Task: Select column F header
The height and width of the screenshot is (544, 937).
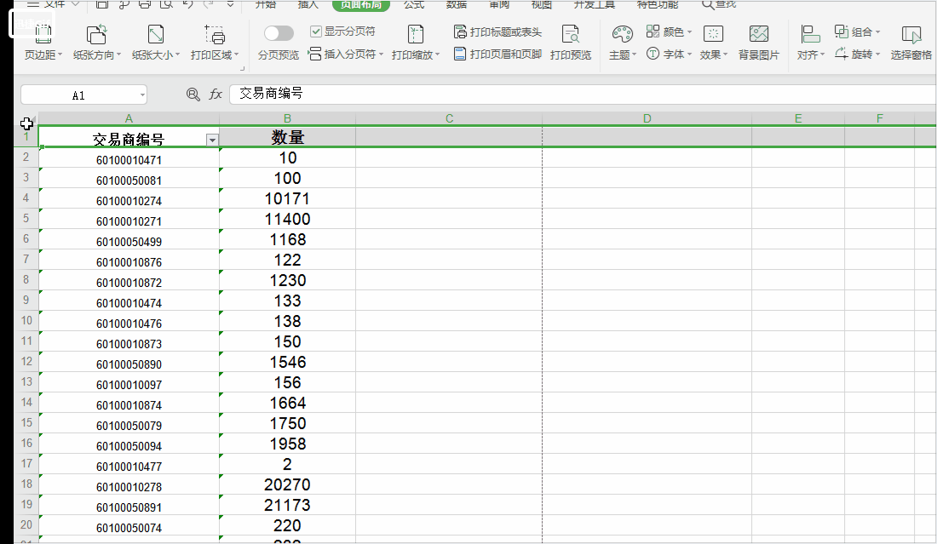Action: [879, 118]
